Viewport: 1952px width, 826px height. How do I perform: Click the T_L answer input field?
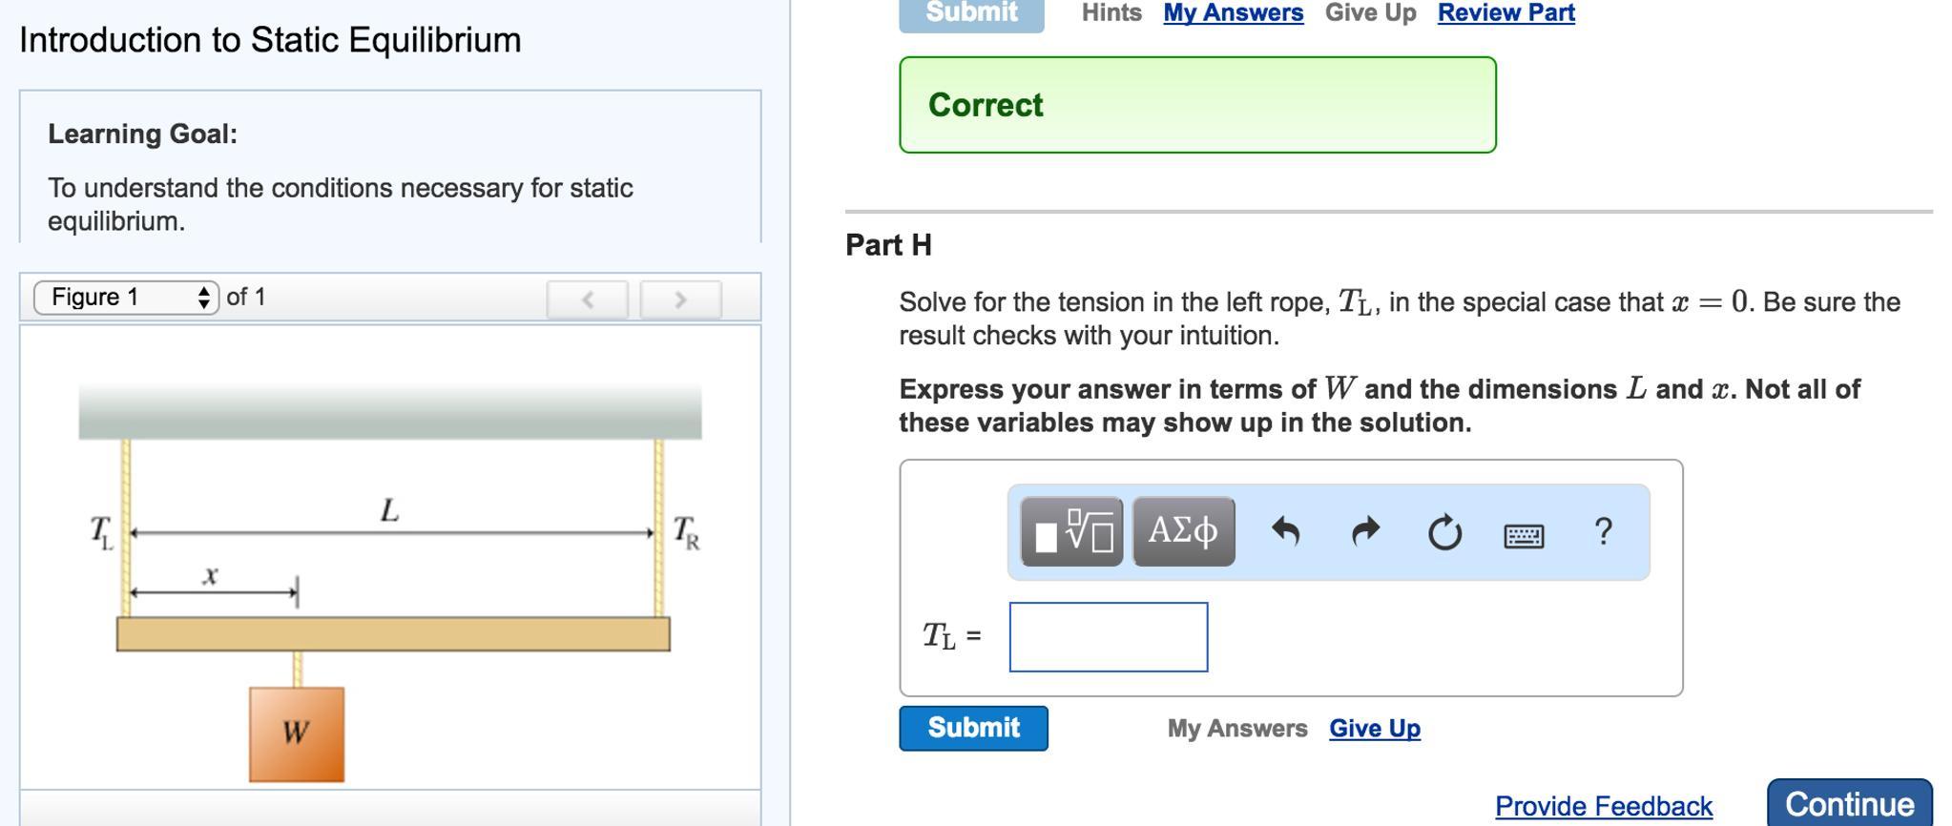click(x=1109, y=636)
